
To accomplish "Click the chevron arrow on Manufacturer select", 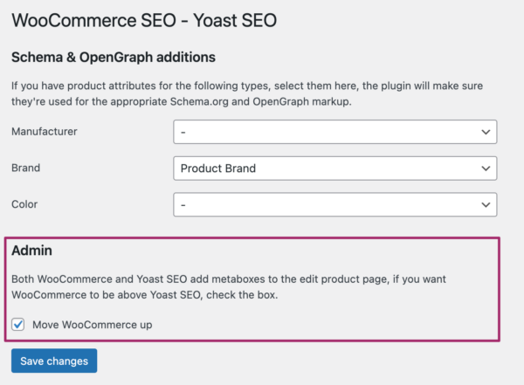I will click(x=486, y=132).
